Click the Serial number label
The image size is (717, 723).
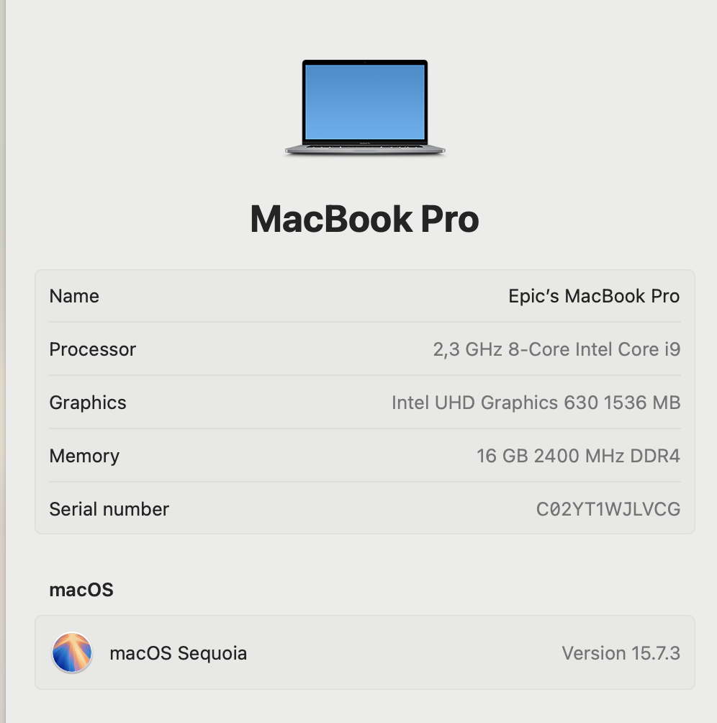pyautogui.click(x=109, y=509)
